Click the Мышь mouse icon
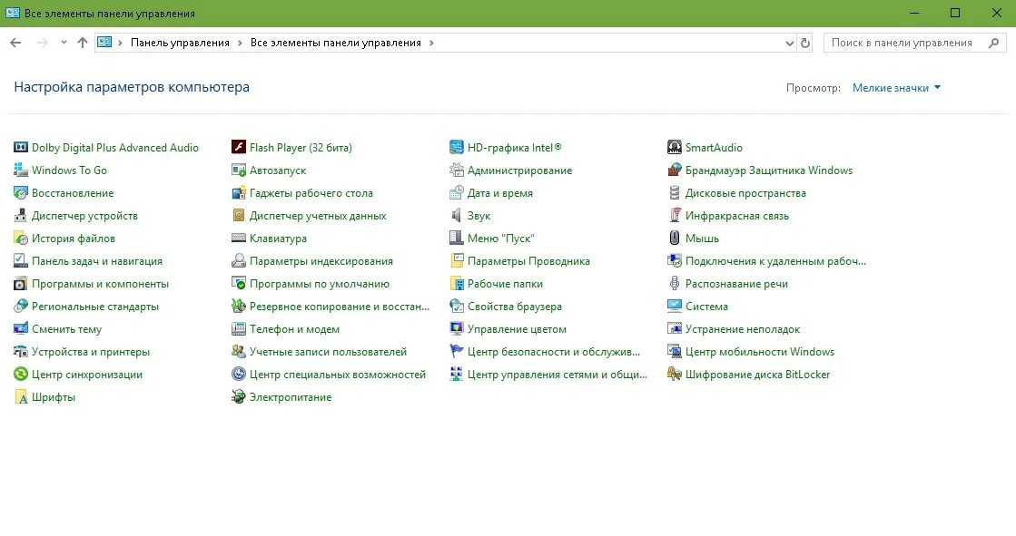Viewport: 1016px width, 536px height. pos(675,239)
